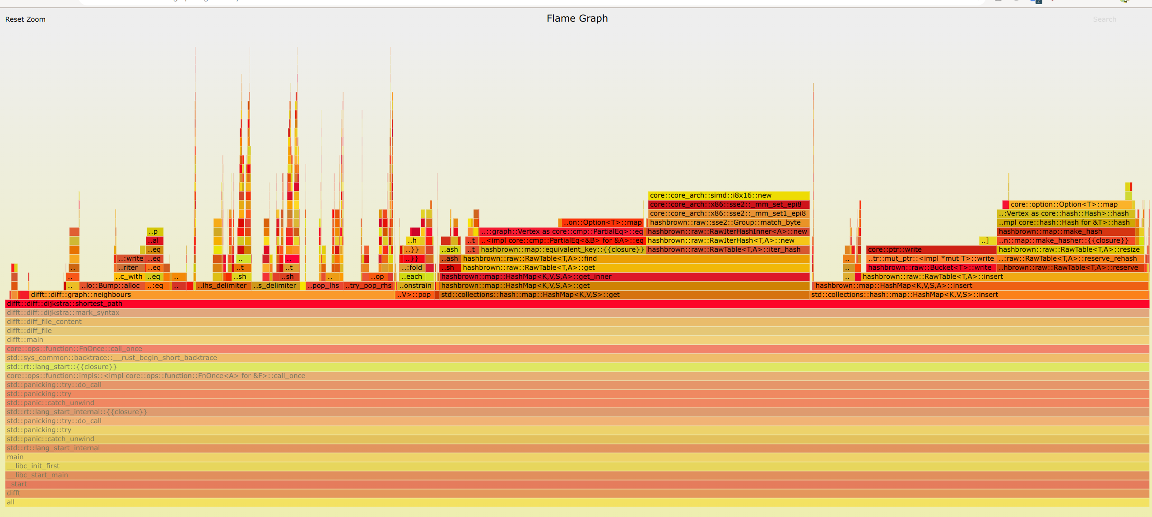Image resolution: width=1152 pixels, height=517 pixels.
Task: Click the bottom 'all' root frame
Action: pos(577,502)
